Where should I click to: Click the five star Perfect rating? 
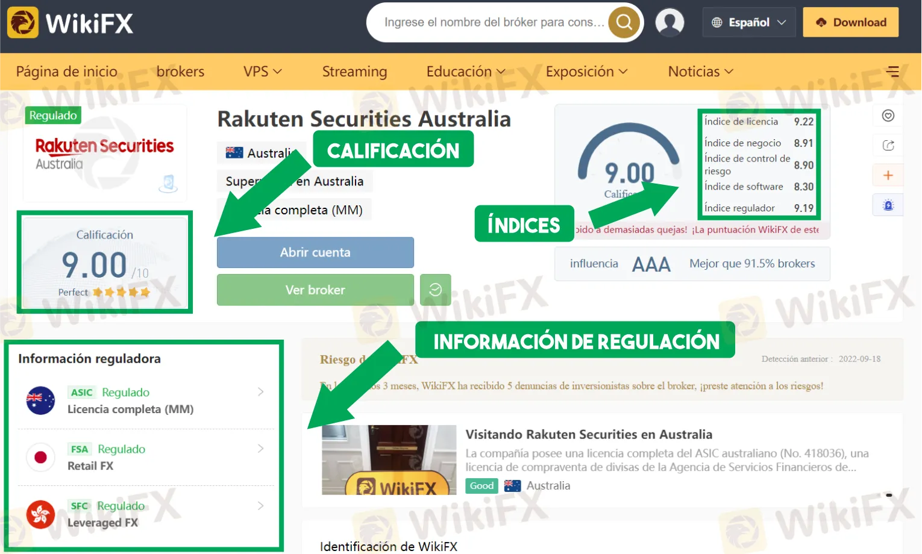[121, 292]
